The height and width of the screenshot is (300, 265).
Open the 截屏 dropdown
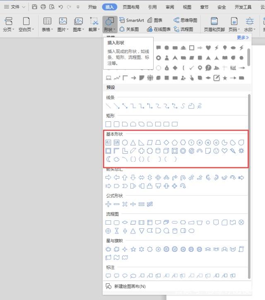[x=94, y=24]
